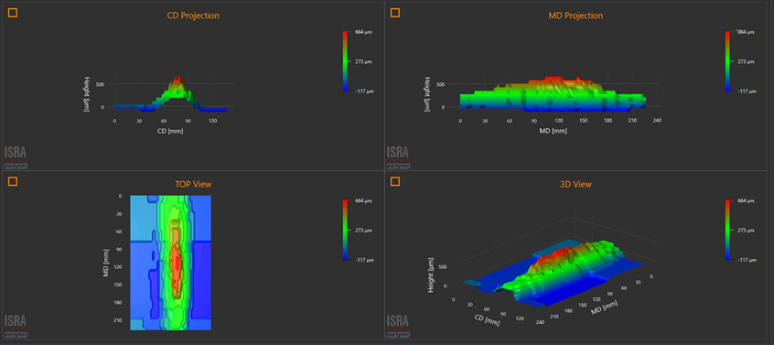Toggle the MD Projection panel checkbox
Viewport: 774px width, 345px height.
click(395, 13)
